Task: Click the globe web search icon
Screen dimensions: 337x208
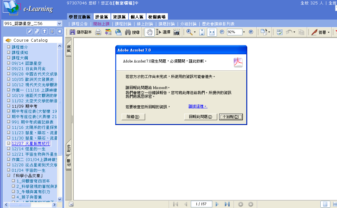Action: coord(118,32)
